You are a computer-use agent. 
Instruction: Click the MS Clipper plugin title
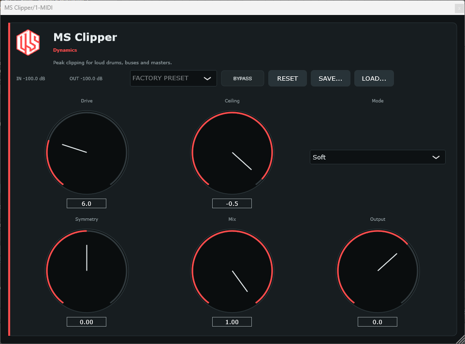point(85,37)
